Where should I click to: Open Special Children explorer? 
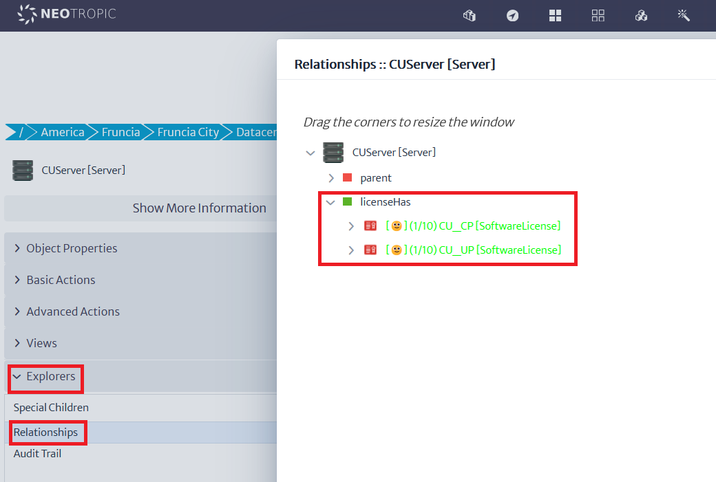51,408
